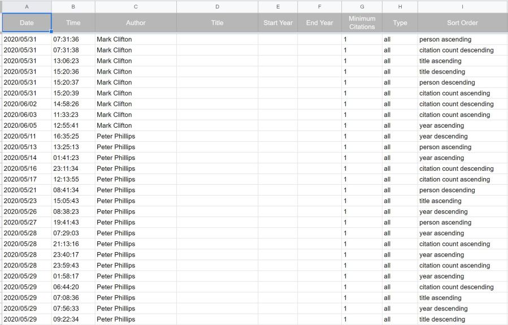Select the Minimum Citations header cell
Image resolution: width=508 pixels, height=325 pixels.
click(362, 23)
